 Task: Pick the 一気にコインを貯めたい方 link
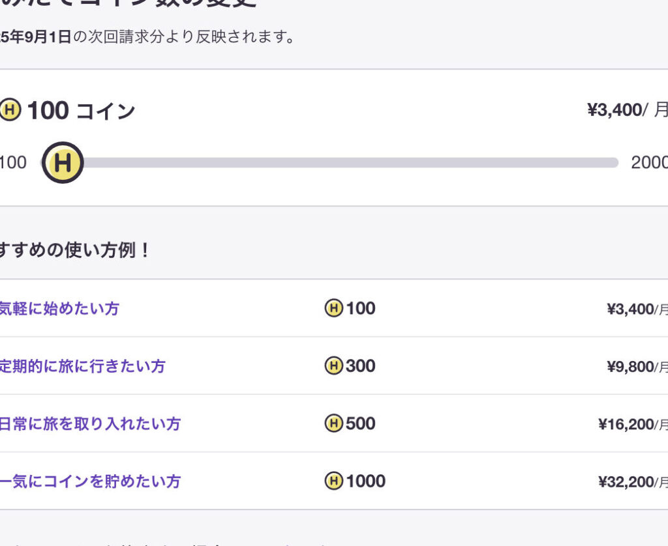point(89,481)
